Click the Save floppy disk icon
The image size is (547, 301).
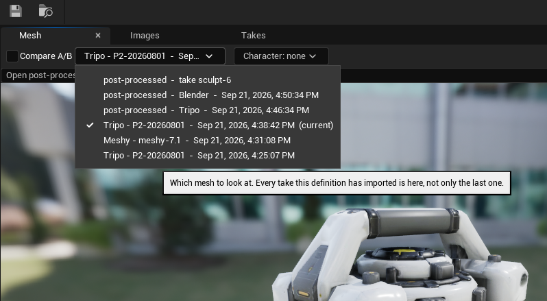coord(16,11)
